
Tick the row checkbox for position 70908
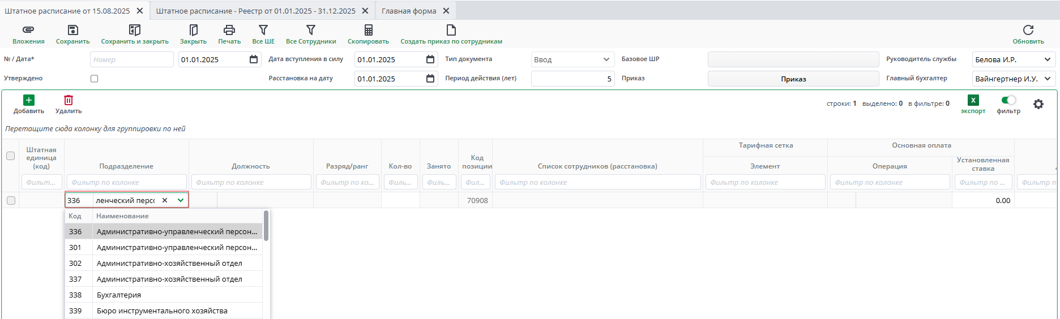point(11,200)
